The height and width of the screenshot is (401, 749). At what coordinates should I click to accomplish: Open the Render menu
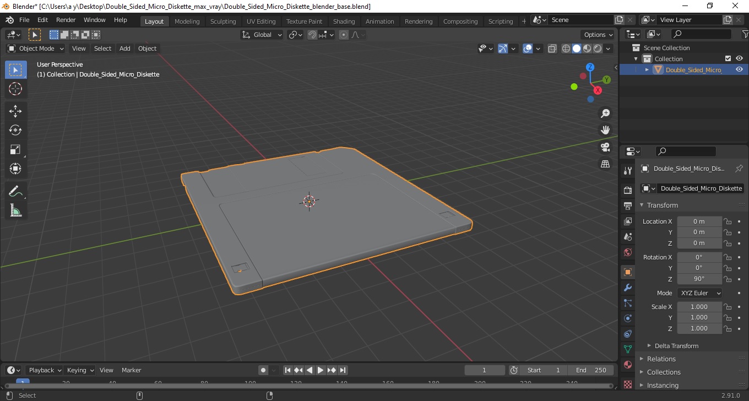tap(66, 20)
